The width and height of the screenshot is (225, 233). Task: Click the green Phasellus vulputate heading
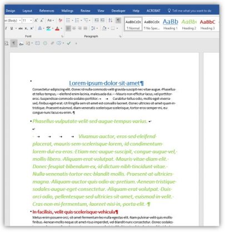point(90,121)
